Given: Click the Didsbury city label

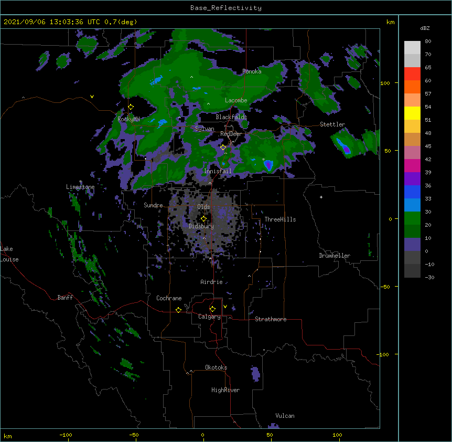Looking at the screenshot, I should (x=201, y=226).
